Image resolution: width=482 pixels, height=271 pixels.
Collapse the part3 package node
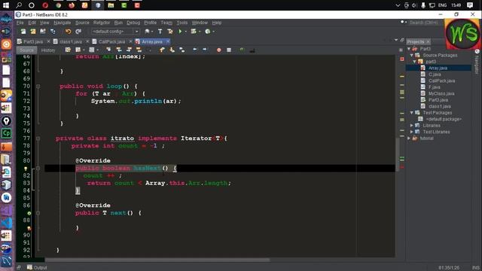click(x=414, y=62)
